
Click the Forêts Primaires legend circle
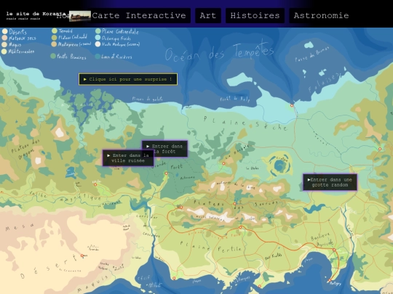click(x=53, y=56)
